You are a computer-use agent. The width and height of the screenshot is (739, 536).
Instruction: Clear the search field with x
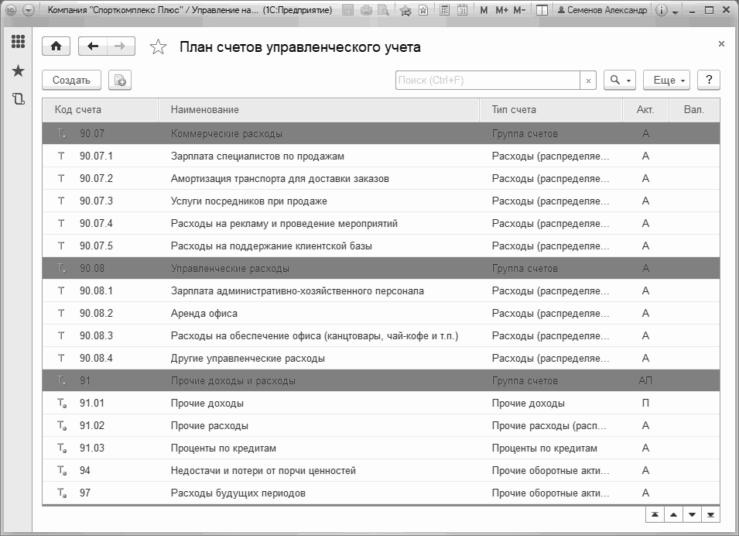588,81
